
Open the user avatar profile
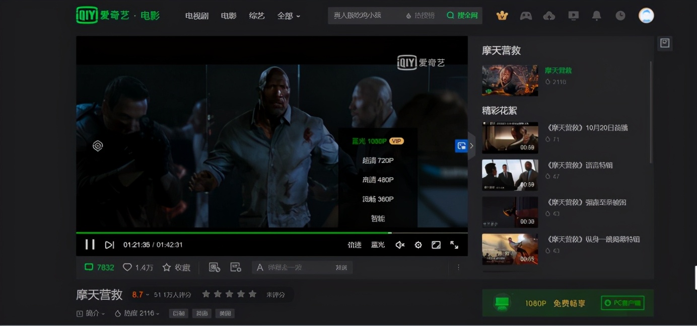coord(646,16)
